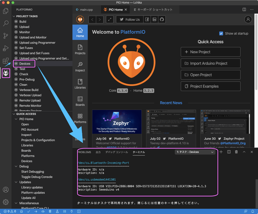Open the Explorer files icon

pyautogui.click(x=6, y=11)
